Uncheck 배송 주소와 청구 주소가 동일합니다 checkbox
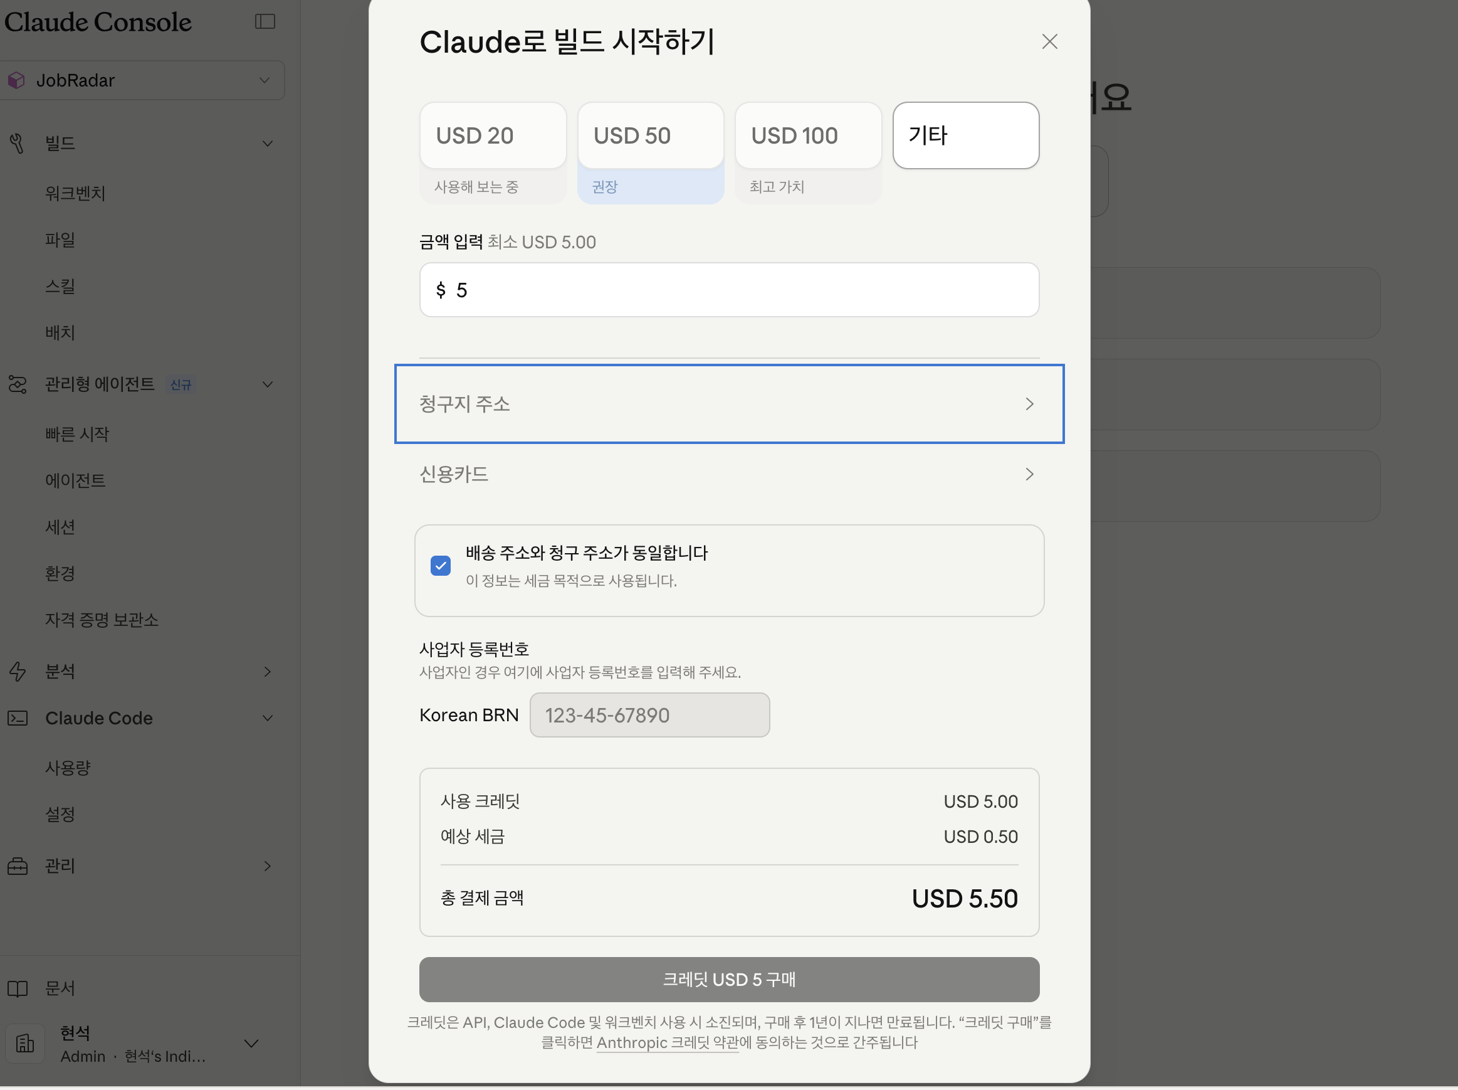 [440, 566]
